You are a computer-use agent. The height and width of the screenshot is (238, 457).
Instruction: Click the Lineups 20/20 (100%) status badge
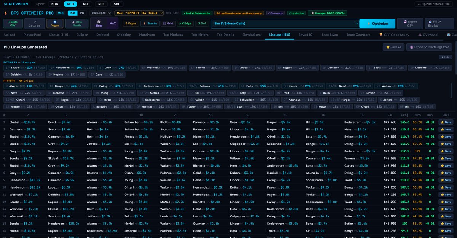(x=328, y=13)
